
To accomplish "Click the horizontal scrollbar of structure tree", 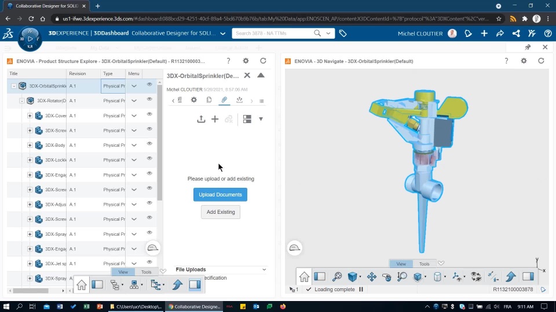I will click(x=31, y=291).
